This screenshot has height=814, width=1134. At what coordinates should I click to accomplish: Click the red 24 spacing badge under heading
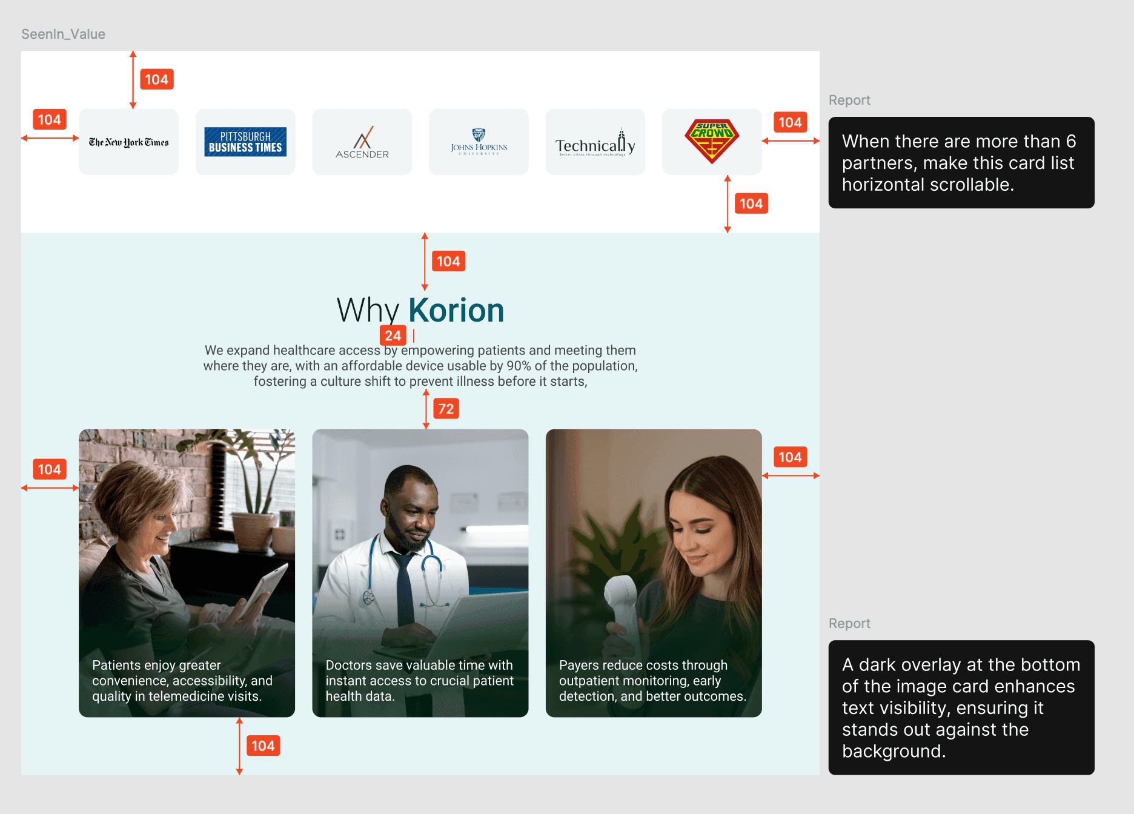393,335
